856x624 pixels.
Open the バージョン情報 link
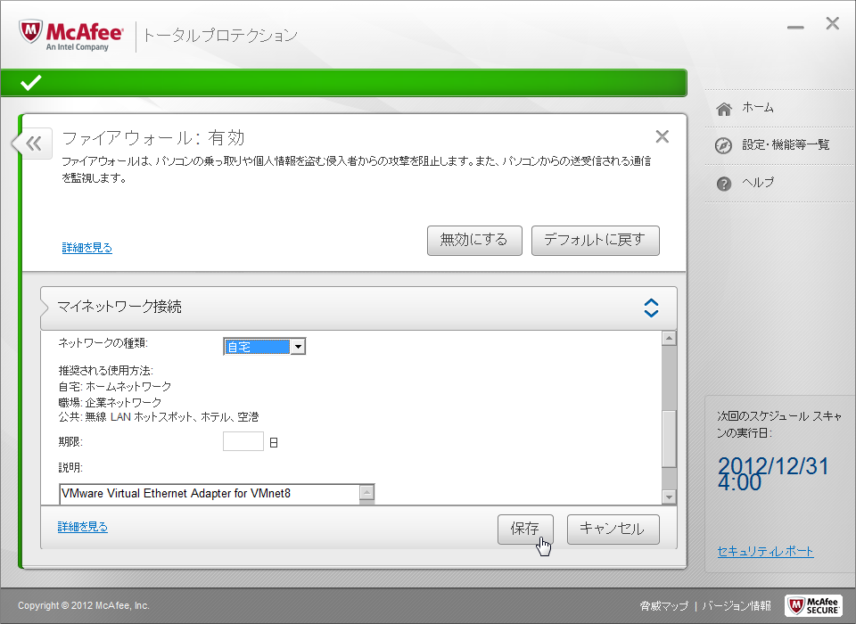737,605
